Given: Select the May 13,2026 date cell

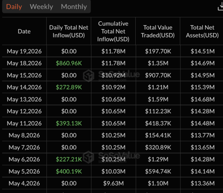Looking at the screenshot, I should tap(24, 99).
